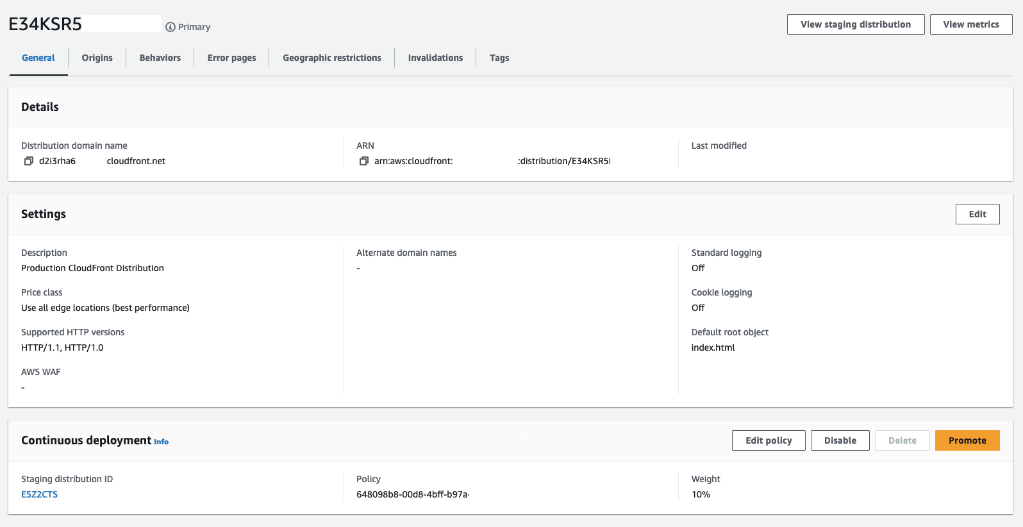Open the Behaviors tab
This screenshot has width=1023, height=527.
click(160, 58)
